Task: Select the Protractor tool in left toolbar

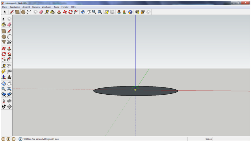Action: (4, 72)
